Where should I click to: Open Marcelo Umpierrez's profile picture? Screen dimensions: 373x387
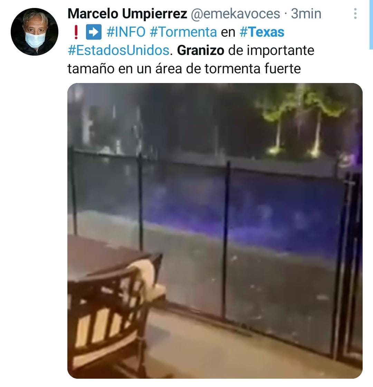[35, 31]
